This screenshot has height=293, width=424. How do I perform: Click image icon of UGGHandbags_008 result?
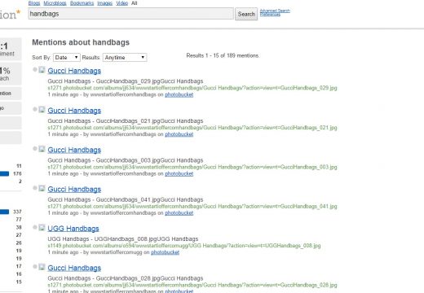[42, 228]
